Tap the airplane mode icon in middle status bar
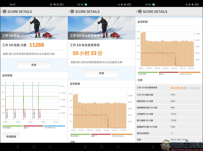This screenshot has height=151, width=203. 125,5
